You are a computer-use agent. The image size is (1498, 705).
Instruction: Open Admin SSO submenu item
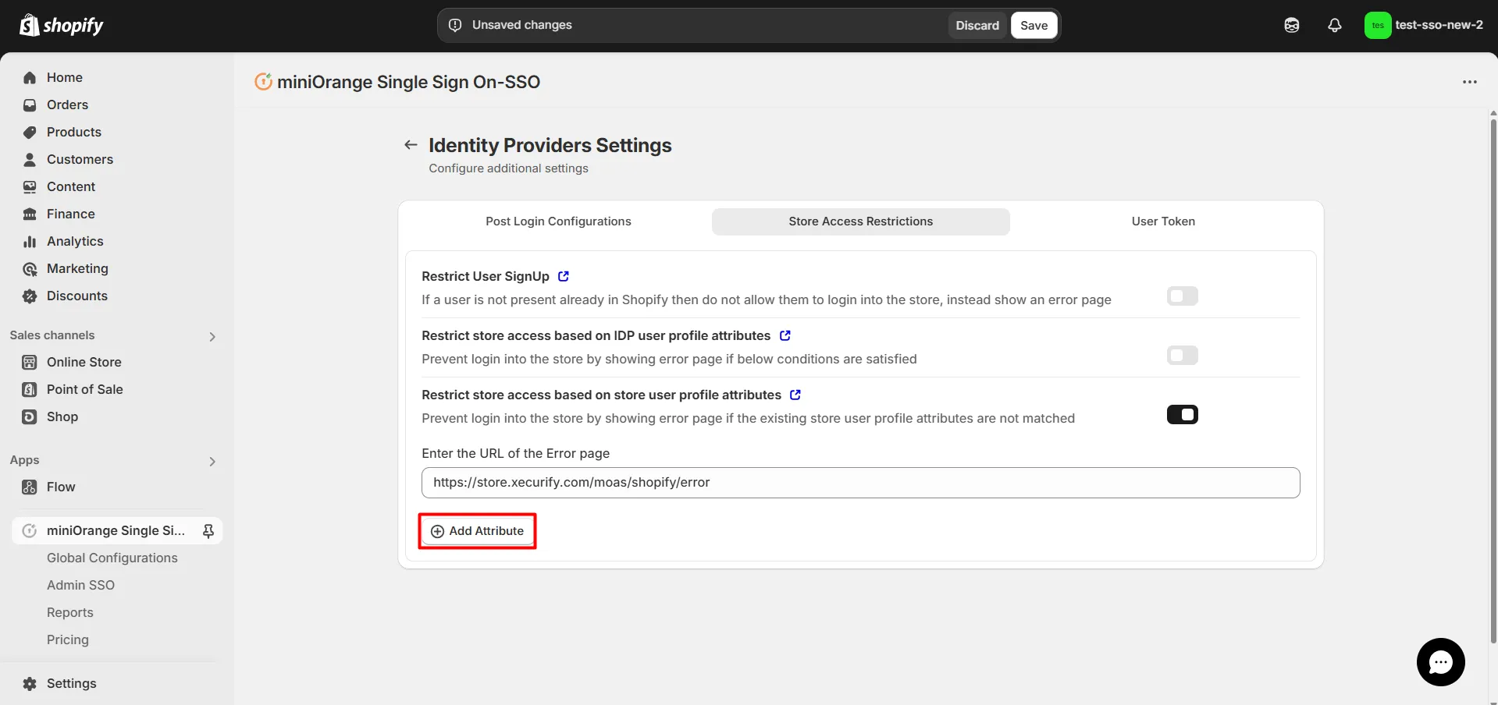point(80,585)
